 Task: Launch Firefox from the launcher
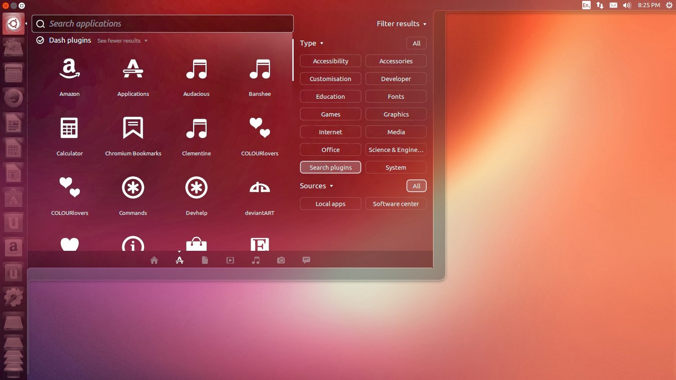14,98
